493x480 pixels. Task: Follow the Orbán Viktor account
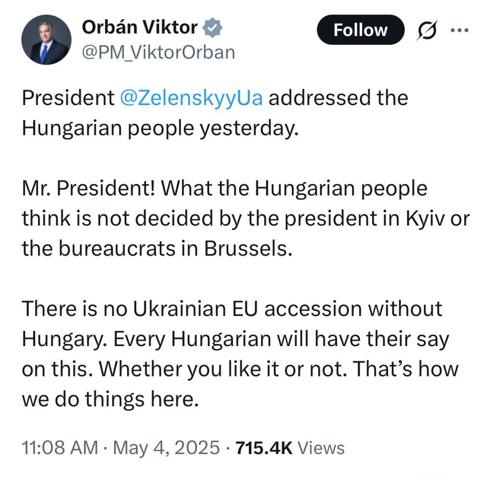(361, 30)
